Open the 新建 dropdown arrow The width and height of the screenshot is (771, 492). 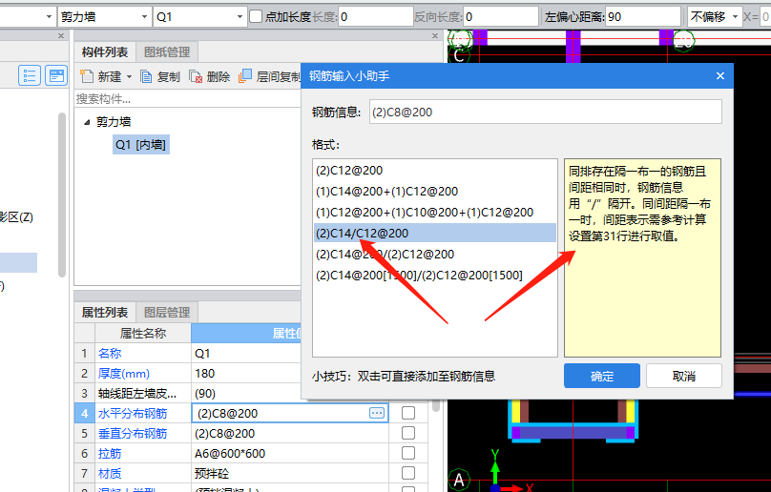click(130, 76)
